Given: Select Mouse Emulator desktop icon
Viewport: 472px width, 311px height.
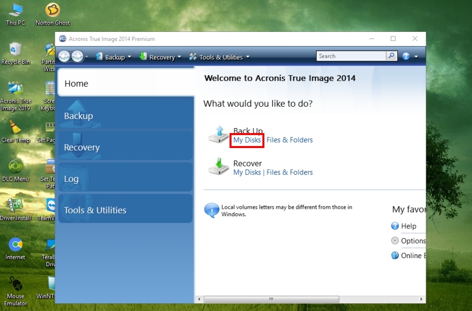Looking at the screenshot, I should [15, 292].
